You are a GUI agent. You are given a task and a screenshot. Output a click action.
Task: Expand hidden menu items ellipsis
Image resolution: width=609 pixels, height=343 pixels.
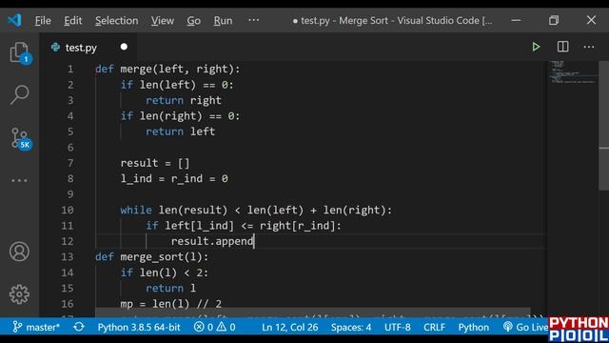[x=254, y=20]
